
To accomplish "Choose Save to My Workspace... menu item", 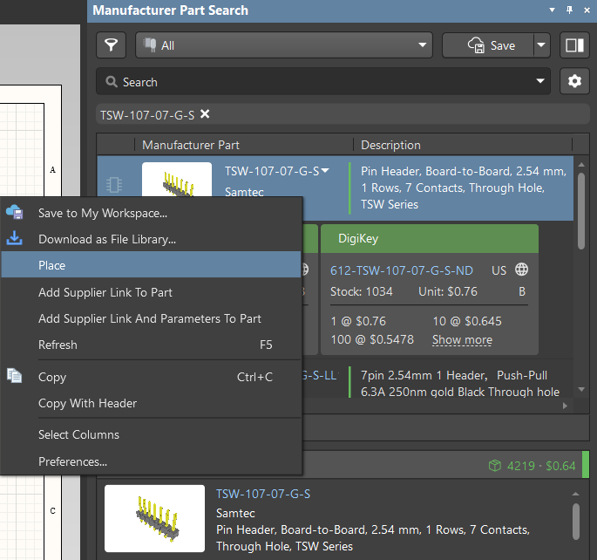I will (151, 213).
